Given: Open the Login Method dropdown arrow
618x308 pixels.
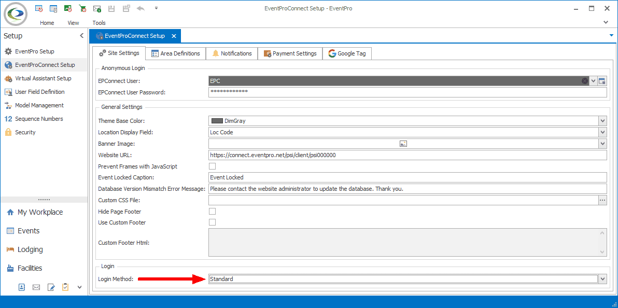Looking at the screenshot, I should [x=602, y=279].
